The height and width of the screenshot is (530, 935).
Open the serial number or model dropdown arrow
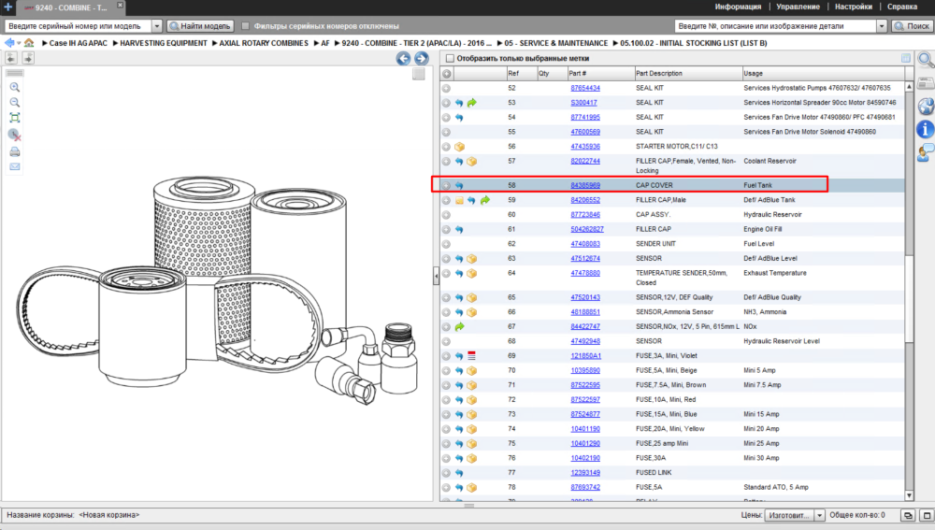point(156,26)
